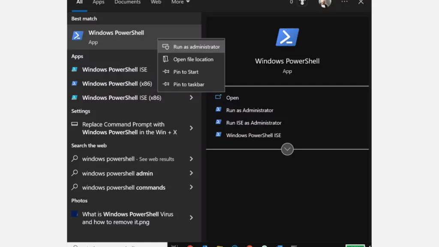Choose Pin to taskbar in context menu
Viewport: 439px width, 247px height.
[191, 84]
